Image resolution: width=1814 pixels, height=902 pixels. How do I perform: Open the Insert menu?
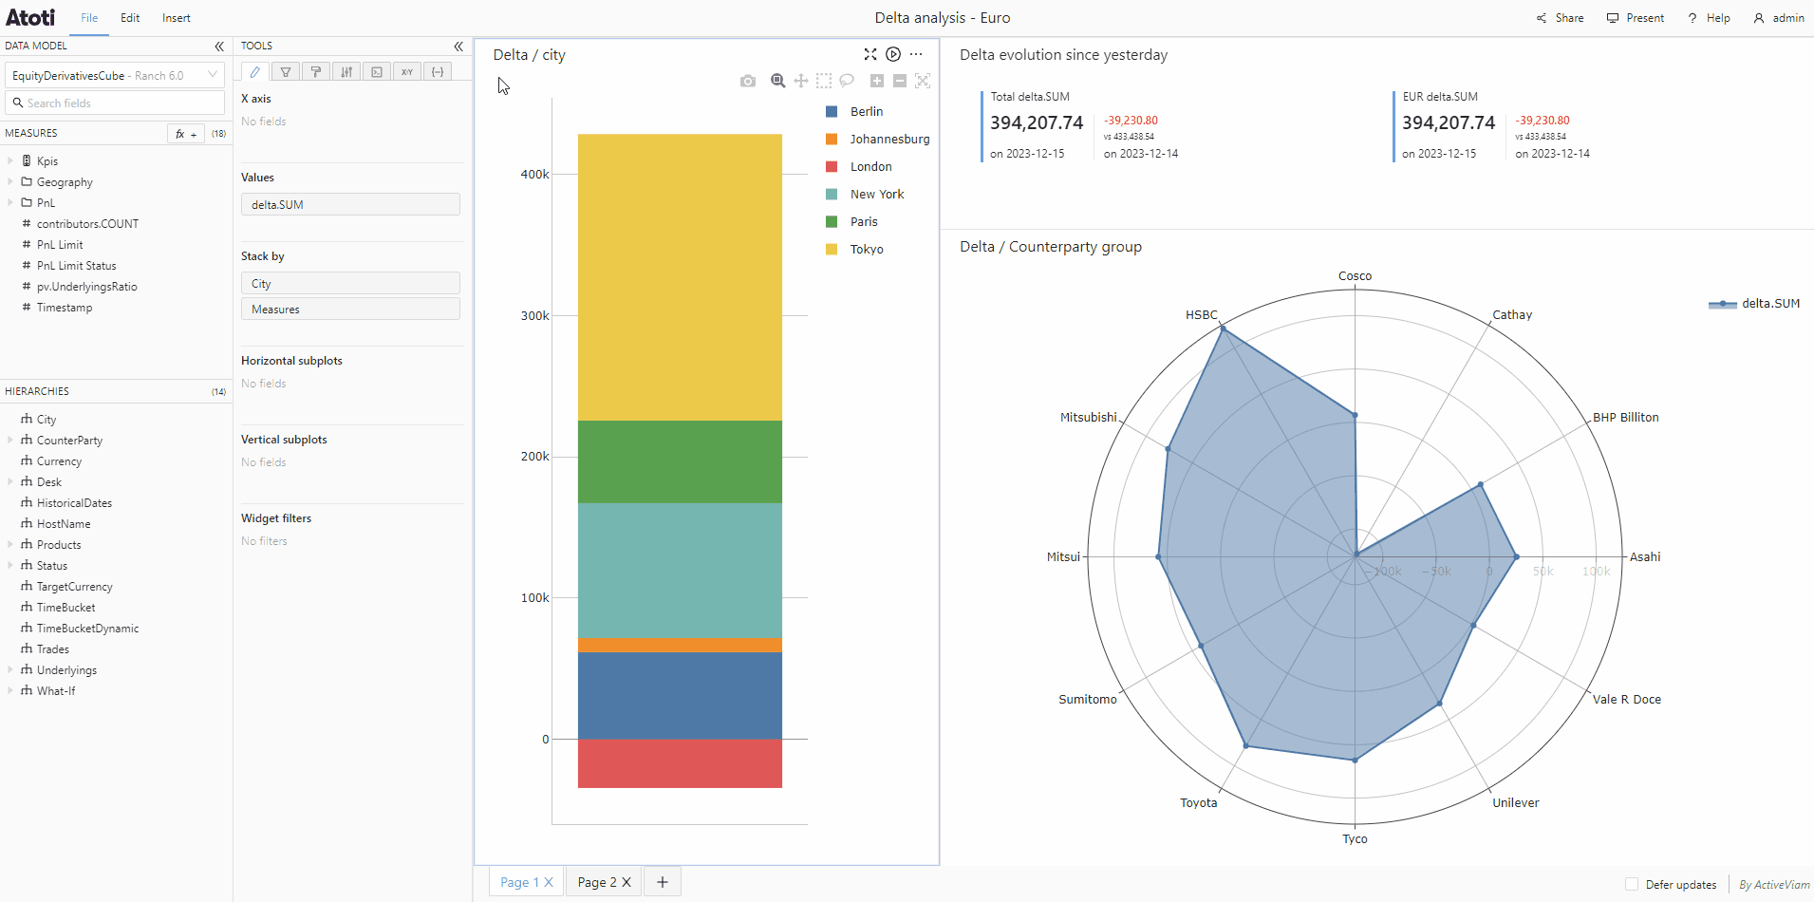pos(177,18)
